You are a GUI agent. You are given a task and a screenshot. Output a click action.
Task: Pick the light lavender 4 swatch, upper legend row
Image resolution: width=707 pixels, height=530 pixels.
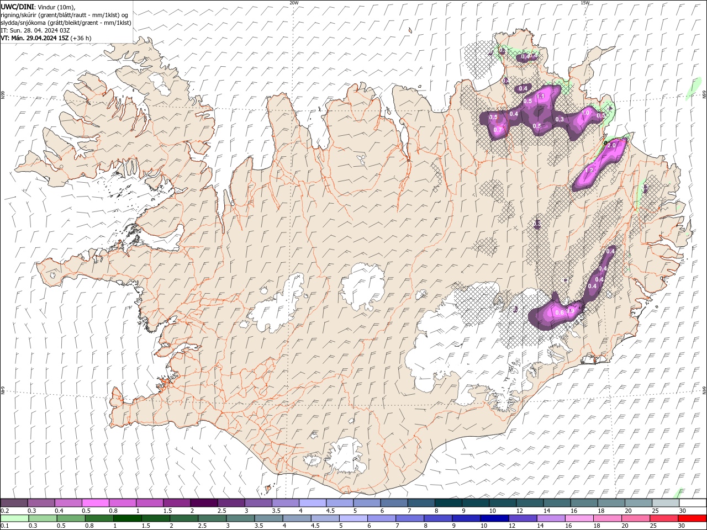click(313, 503)
